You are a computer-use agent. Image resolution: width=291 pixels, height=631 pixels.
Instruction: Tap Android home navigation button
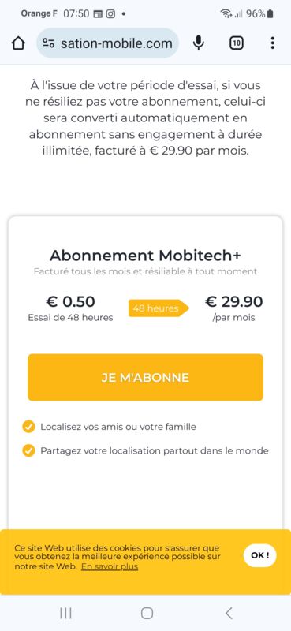147,613
